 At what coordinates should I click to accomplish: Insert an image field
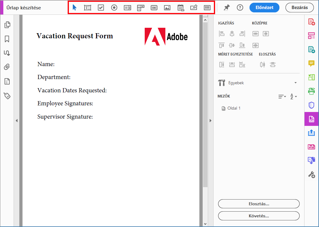pyautogui.click(x=167, y=8)
